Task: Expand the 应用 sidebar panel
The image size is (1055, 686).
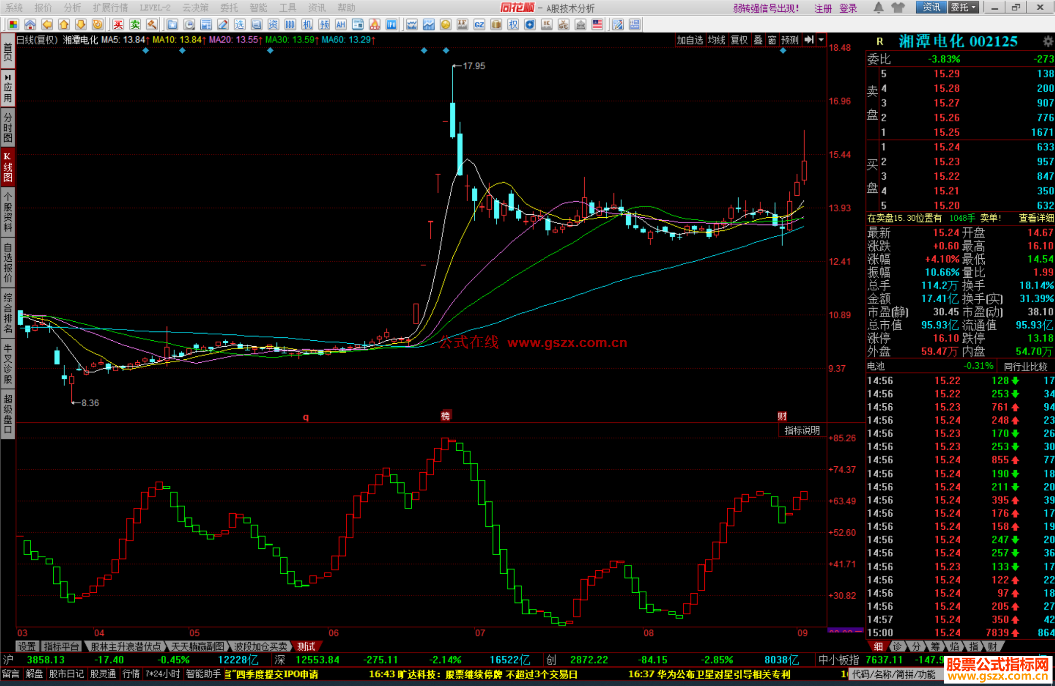Action: point(8,88)
